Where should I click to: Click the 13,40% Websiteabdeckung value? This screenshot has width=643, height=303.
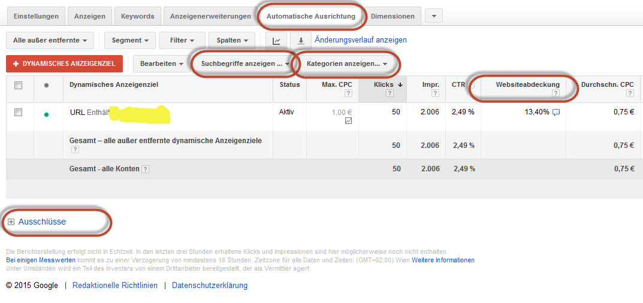537,112
